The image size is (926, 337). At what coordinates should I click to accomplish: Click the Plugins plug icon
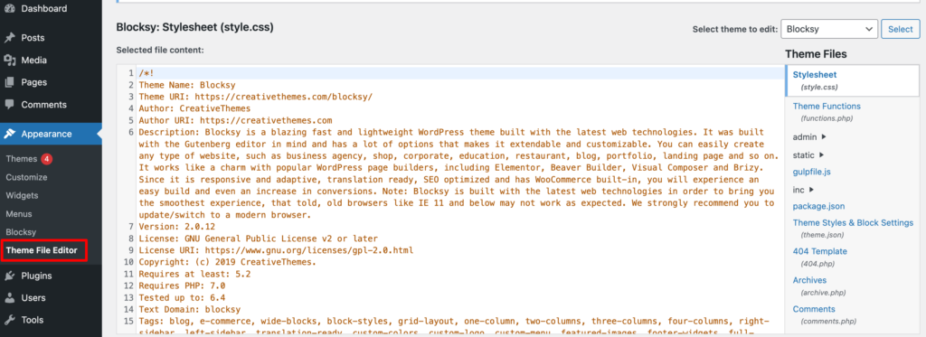point(9,276)
